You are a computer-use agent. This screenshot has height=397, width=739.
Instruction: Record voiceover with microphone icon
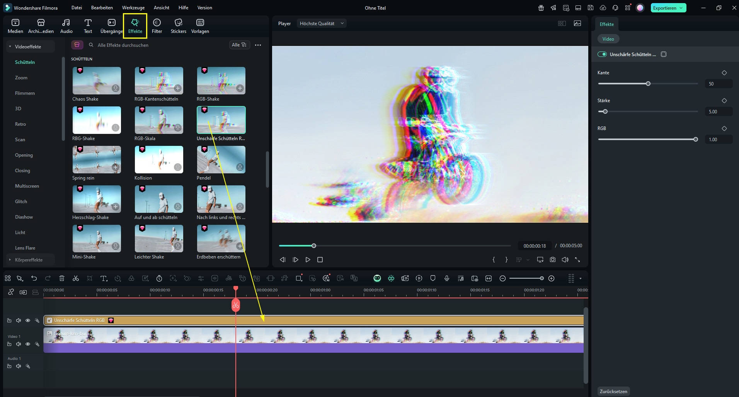447,278
